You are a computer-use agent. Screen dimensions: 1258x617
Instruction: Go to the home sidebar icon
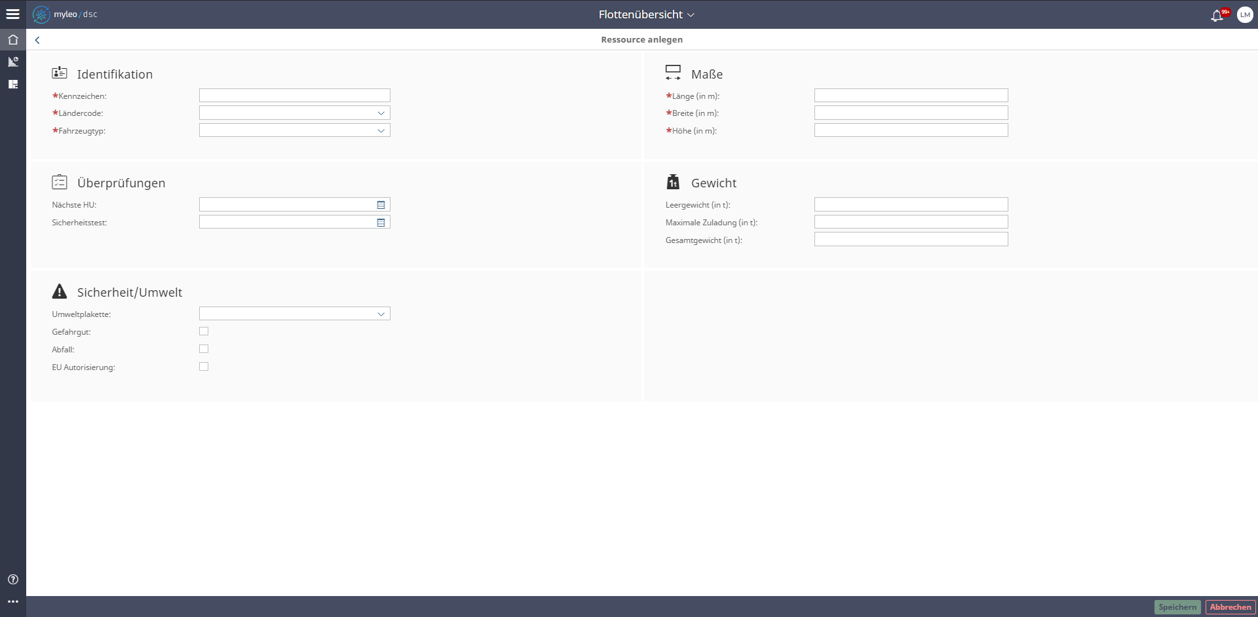pyautogui.click(x=12, y=39)
